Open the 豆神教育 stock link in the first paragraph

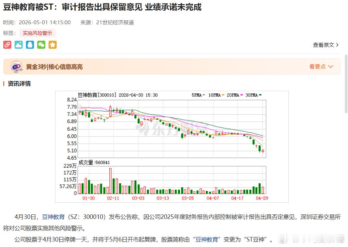click(x=53, y=217)
